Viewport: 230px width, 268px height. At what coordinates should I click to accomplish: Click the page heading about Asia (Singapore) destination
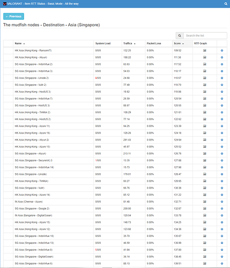(x=51, y=25)
